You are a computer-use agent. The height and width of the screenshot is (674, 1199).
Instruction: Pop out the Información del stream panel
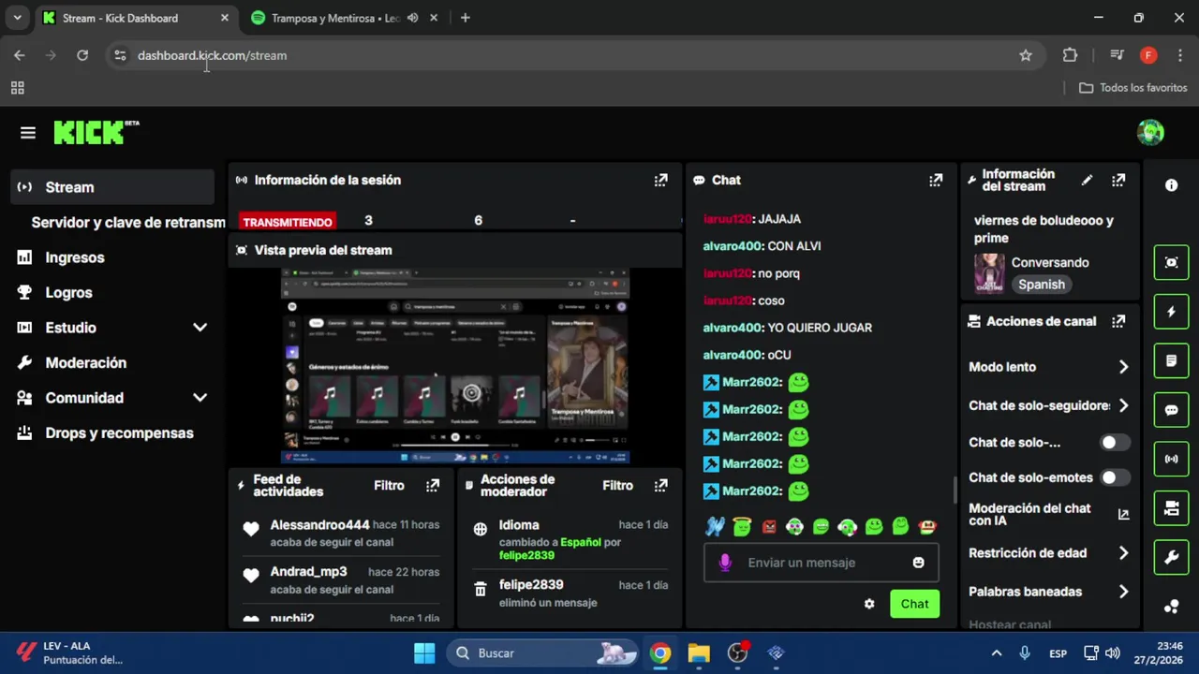point(1118,181)
